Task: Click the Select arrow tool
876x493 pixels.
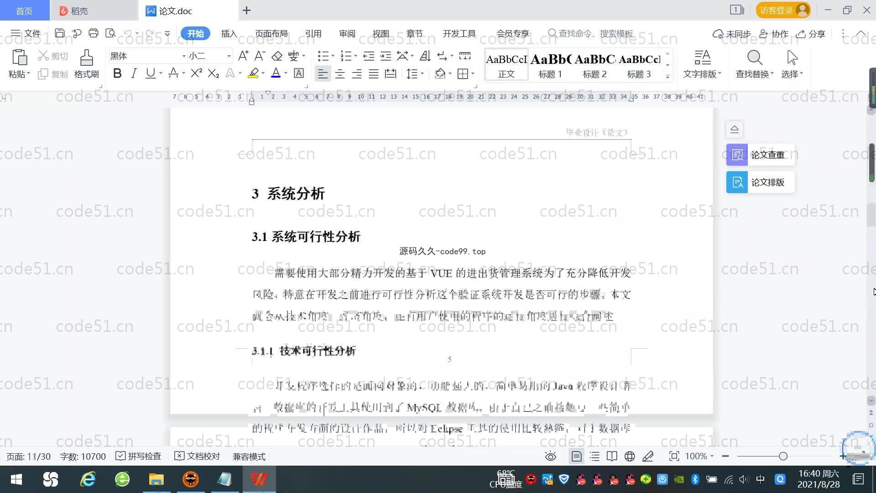Action: point(792,63)
